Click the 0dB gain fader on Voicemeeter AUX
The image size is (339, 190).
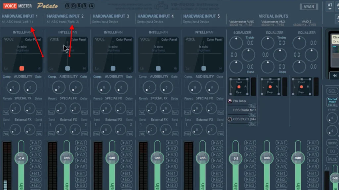point(267,158)
